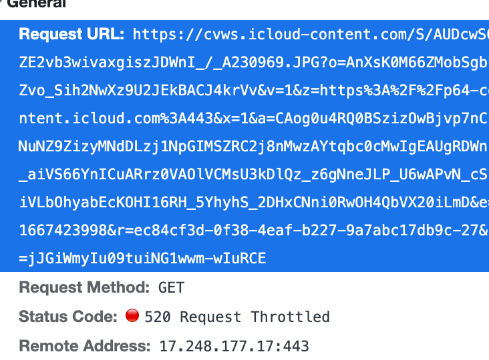Select the 520 status number

coord(158,317)
